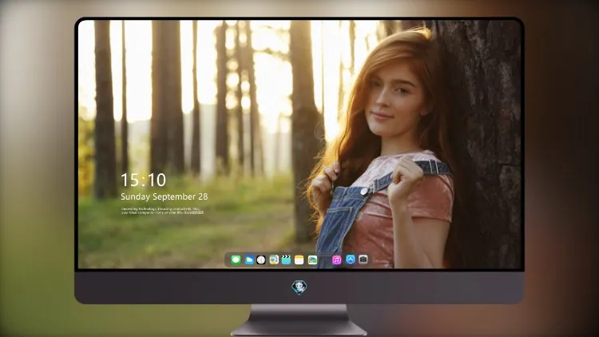599x337 pixels.
Task: Launch the clapperboard video app in dock
Action: click(x=286, y=260)
